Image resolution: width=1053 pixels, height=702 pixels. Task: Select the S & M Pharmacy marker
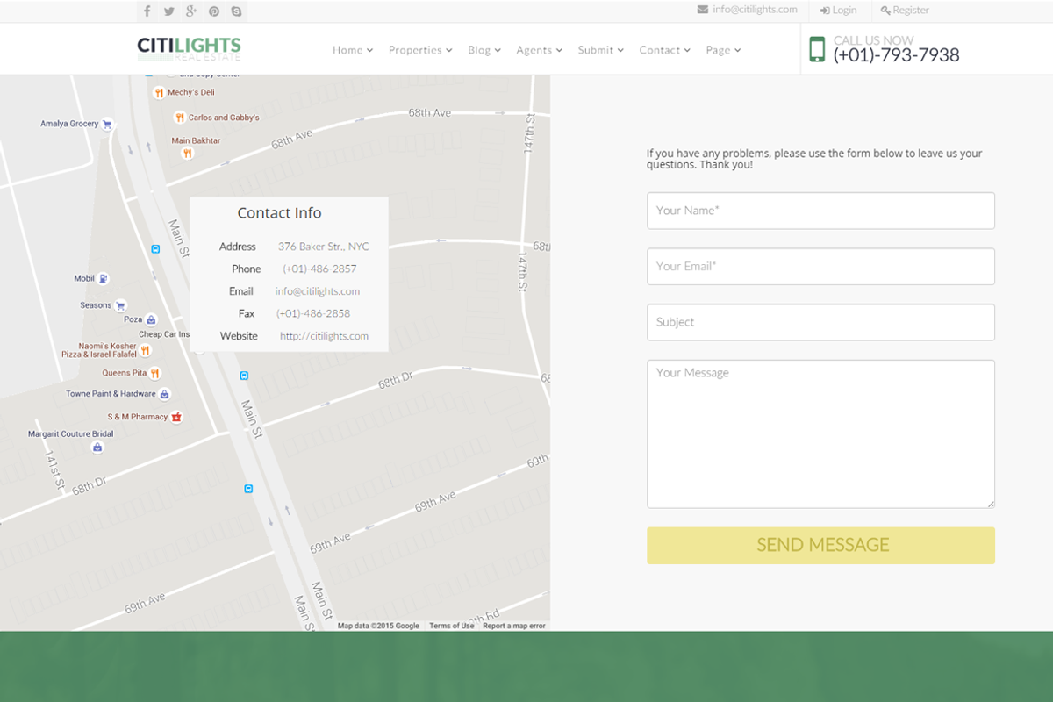click(x=176, y=417)
